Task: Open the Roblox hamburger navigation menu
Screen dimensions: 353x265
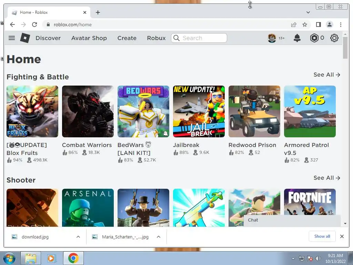Action: (12, 38)
